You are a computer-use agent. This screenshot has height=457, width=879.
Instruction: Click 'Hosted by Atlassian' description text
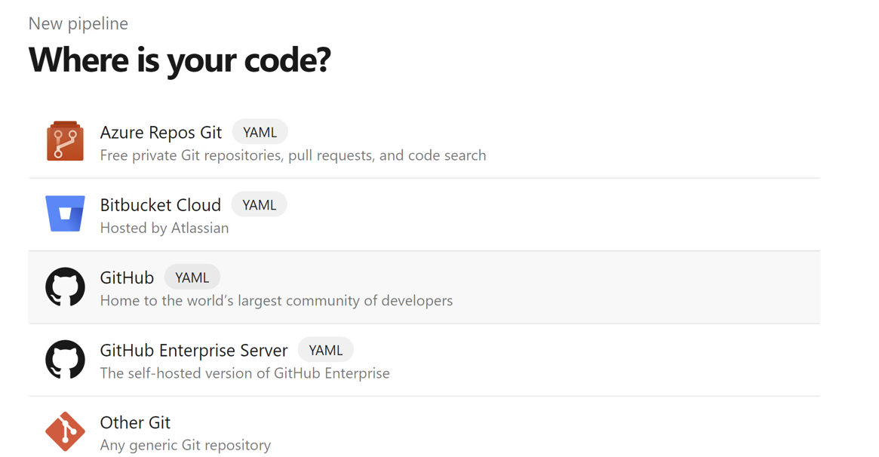point(164,228)
